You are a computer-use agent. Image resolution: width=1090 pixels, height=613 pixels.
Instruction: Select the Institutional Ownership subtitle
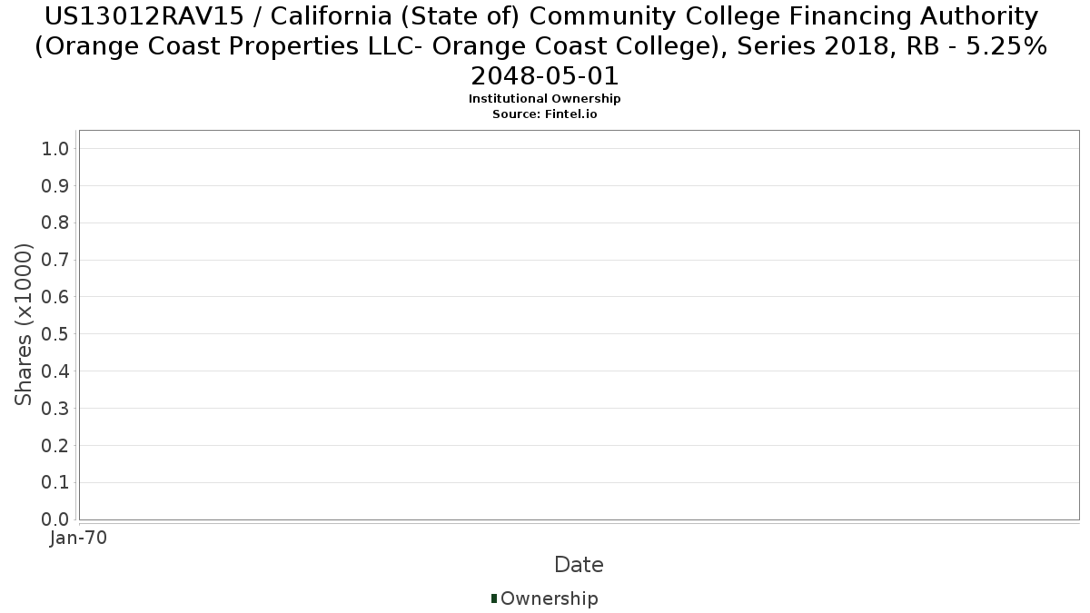pos(544,99)
